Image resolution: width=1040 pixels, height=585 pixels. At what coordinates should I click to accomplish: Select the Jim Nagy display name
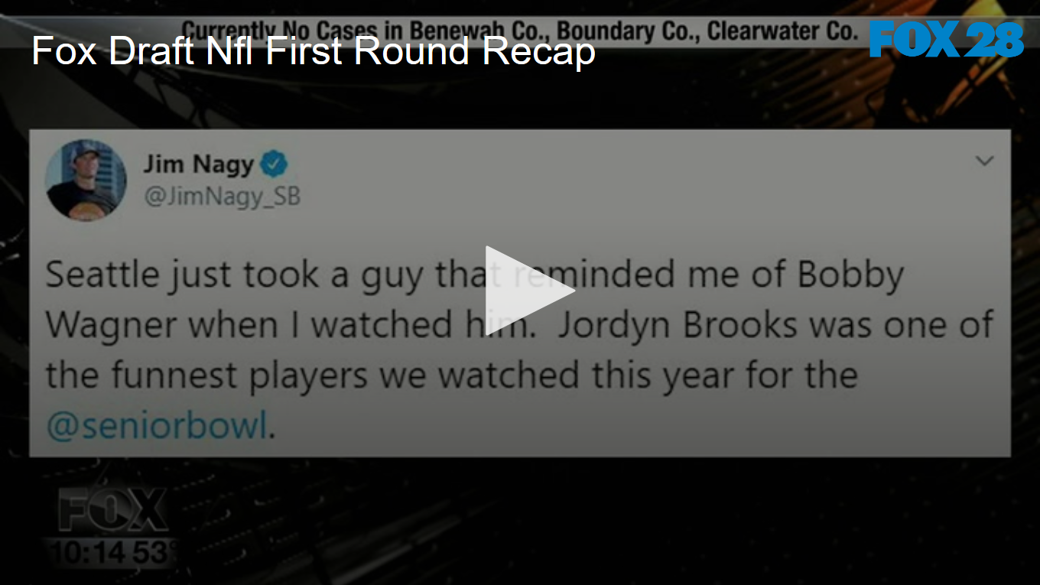point(198,164)
